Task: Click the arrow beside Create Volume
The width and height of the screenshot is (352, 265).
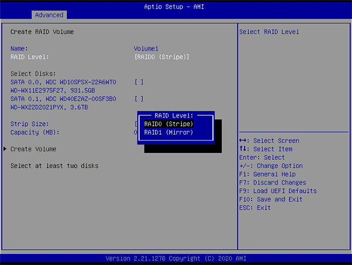Action: point(6,149)
